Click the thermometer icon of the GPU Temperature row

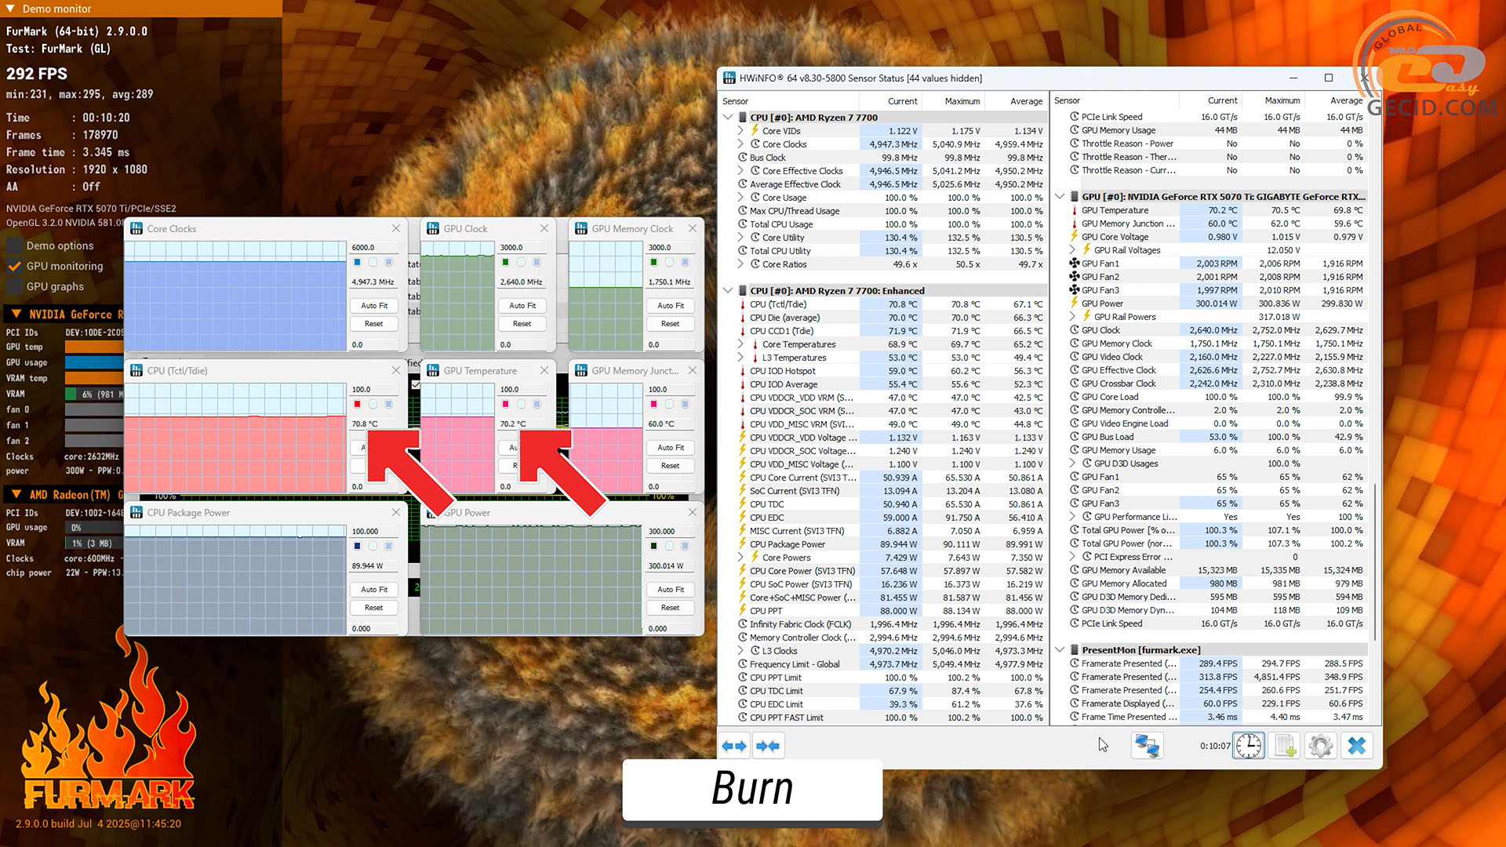pos(1075,210)
